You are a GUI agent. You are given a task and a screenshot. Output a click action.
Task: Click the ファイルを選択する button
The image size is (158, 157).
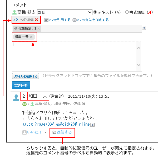[x=26, y=76]
